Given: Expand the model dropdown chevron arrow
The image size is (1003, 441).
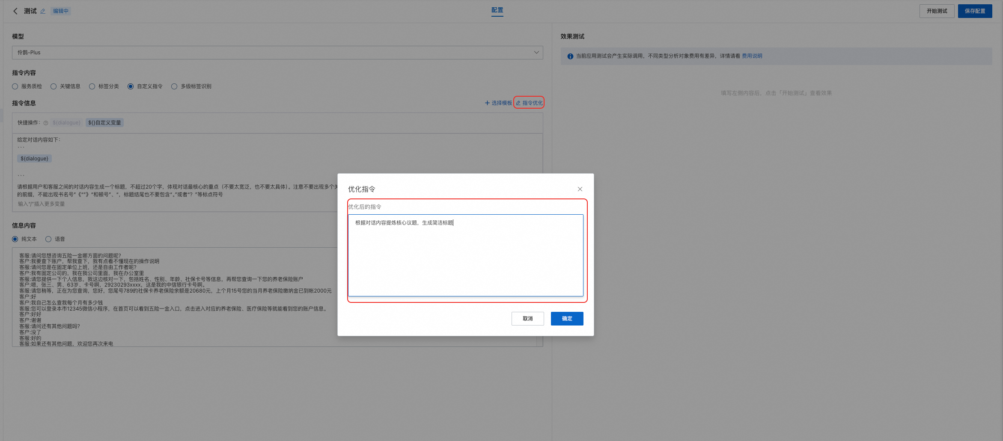Looking at the screenshot, I should 536,53.
